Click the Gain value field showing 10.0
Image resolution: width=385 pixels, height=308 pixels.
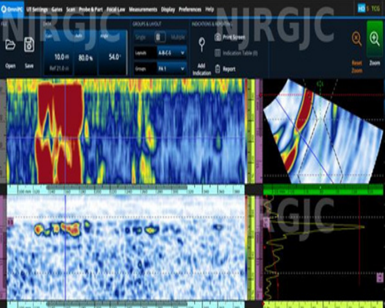[x=59, y=57]
